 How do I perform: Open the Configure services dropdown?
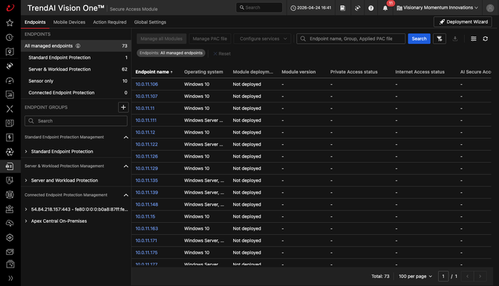click(x=263, y=39)
